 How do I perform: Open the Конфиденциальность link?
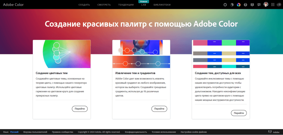tap(136, 132)
